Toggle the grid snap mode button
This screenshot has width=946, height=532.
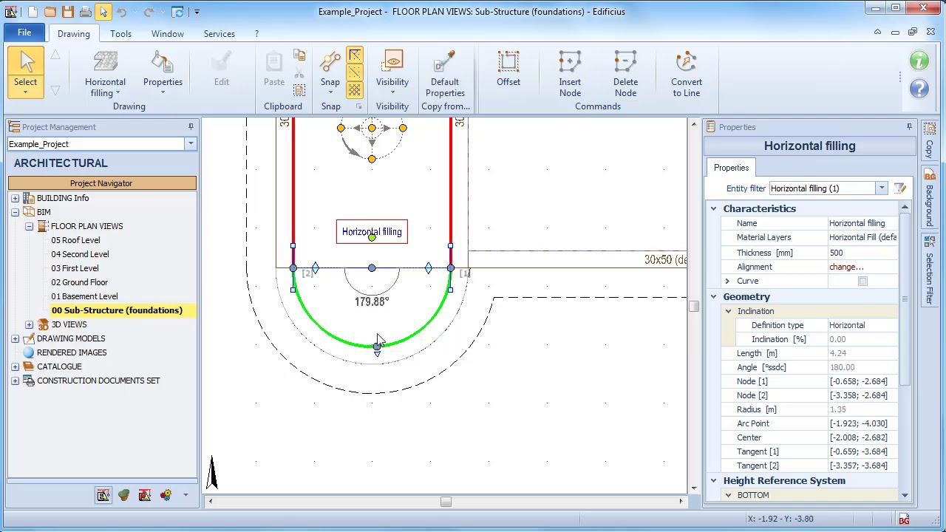click(355, 90)
